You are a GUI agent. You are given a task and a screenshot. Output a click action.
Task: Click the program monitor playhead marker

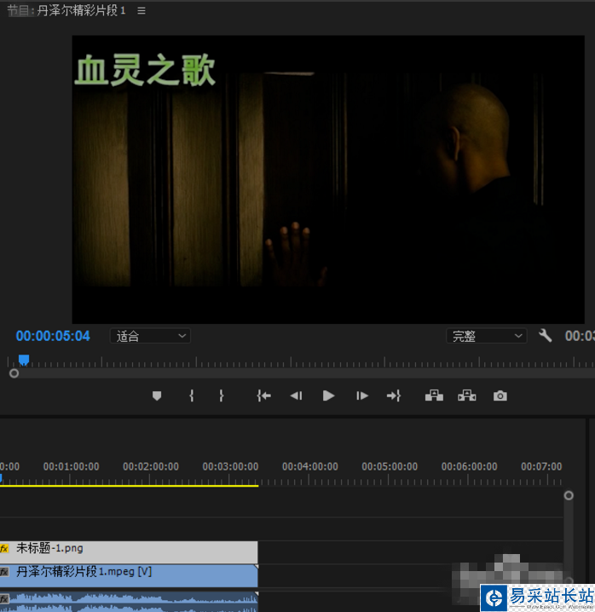tap(24, 360)
